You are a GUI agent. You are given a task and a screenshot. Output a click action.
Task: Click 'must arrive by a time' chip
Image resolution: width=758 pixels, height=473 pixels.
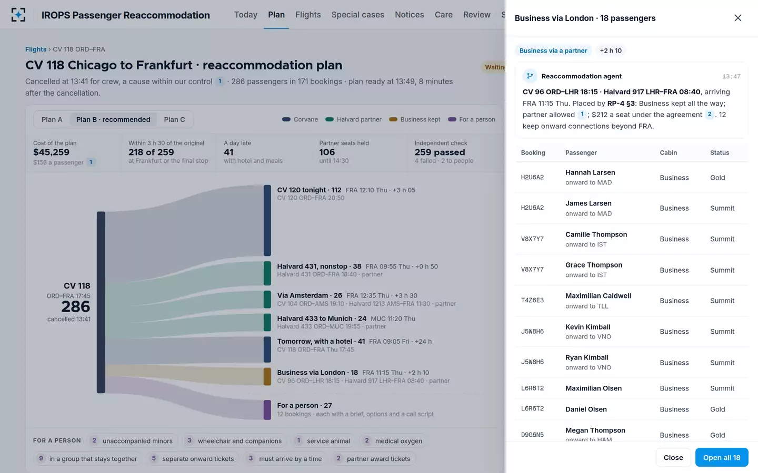tap(285, 459)
